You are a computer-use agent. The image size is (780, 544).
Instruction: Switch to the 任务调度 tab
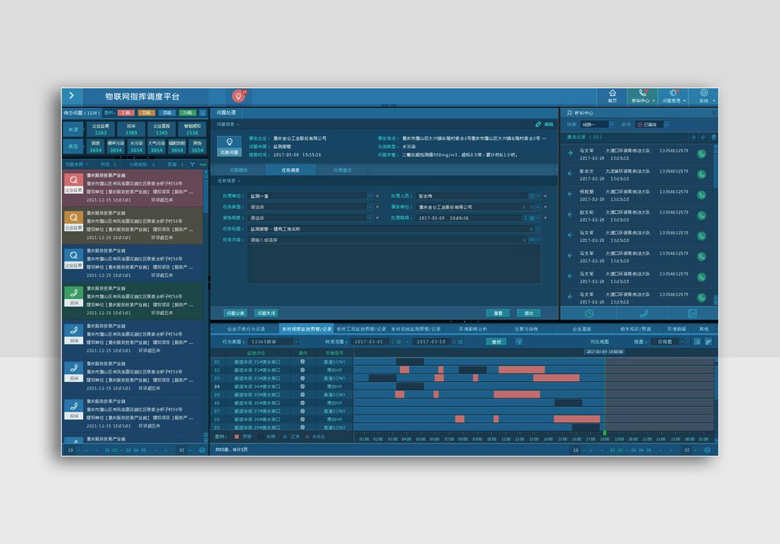click(x=290, y=170)
